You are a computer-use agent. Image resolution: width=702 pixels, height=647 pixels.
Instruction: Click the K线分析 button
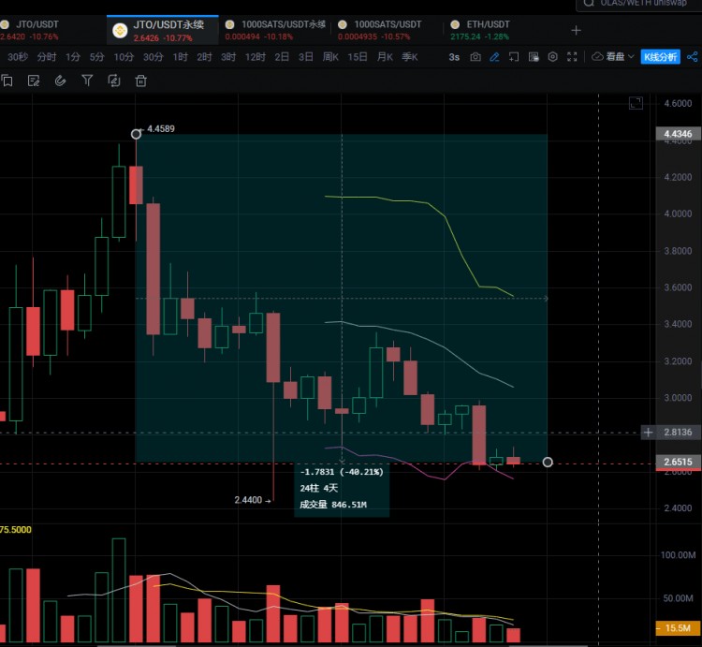tap(661, 56)
